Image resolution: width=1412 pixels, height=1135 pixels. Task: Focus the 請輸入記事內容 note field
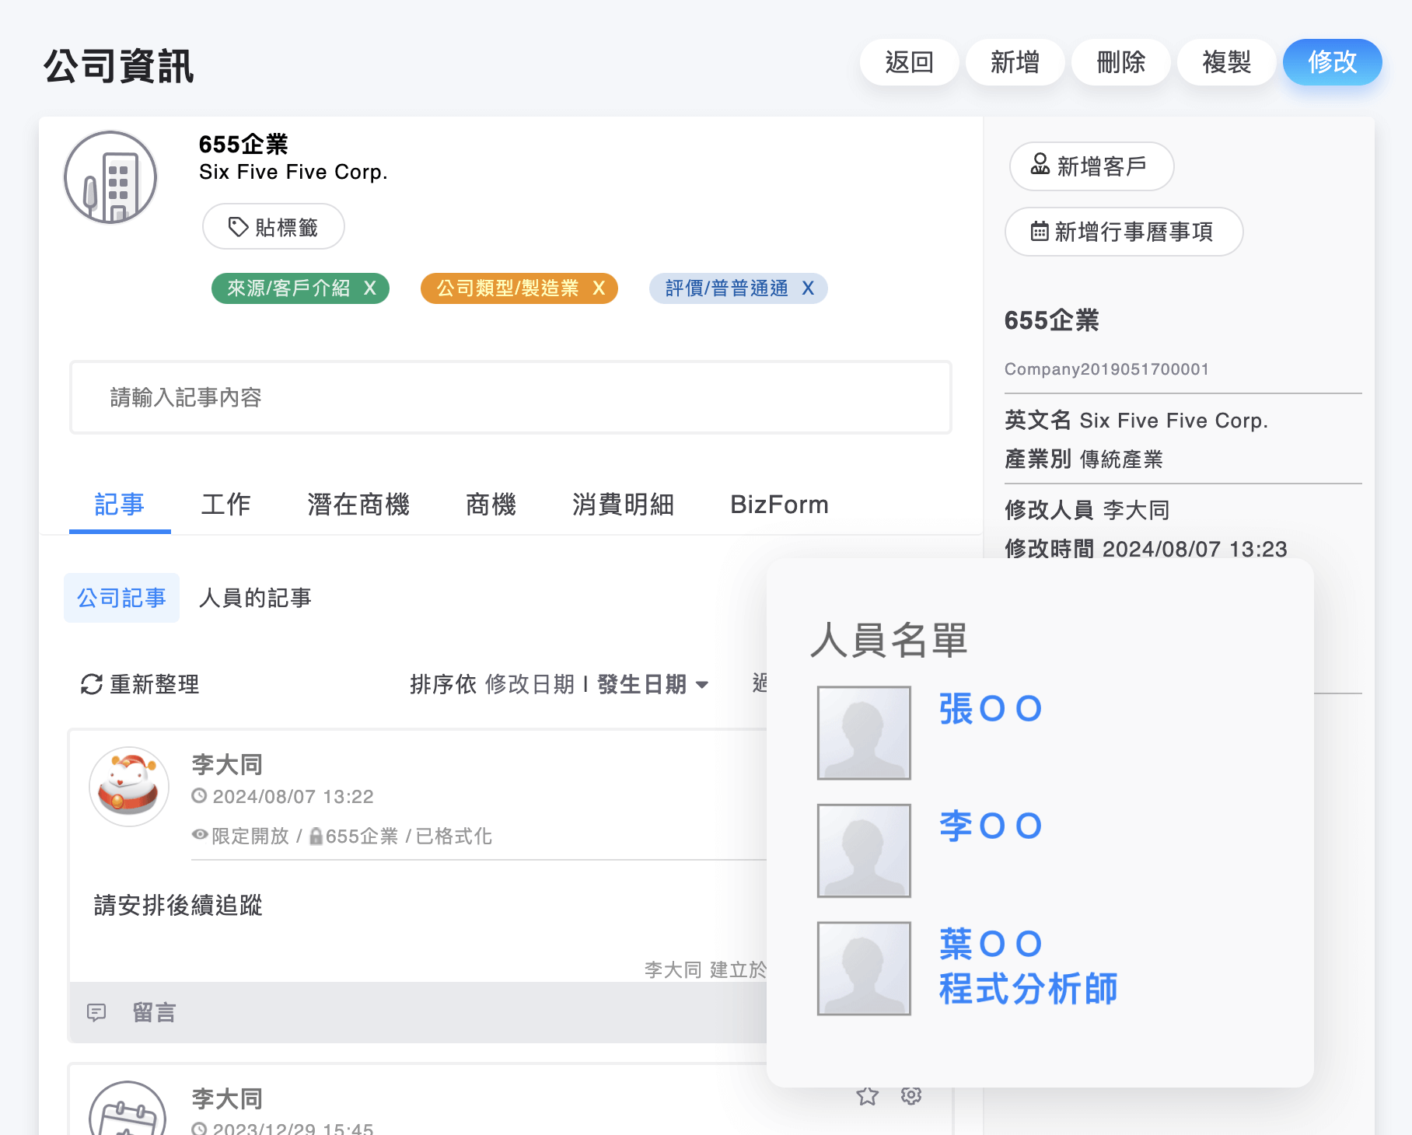tap(510, 397)
